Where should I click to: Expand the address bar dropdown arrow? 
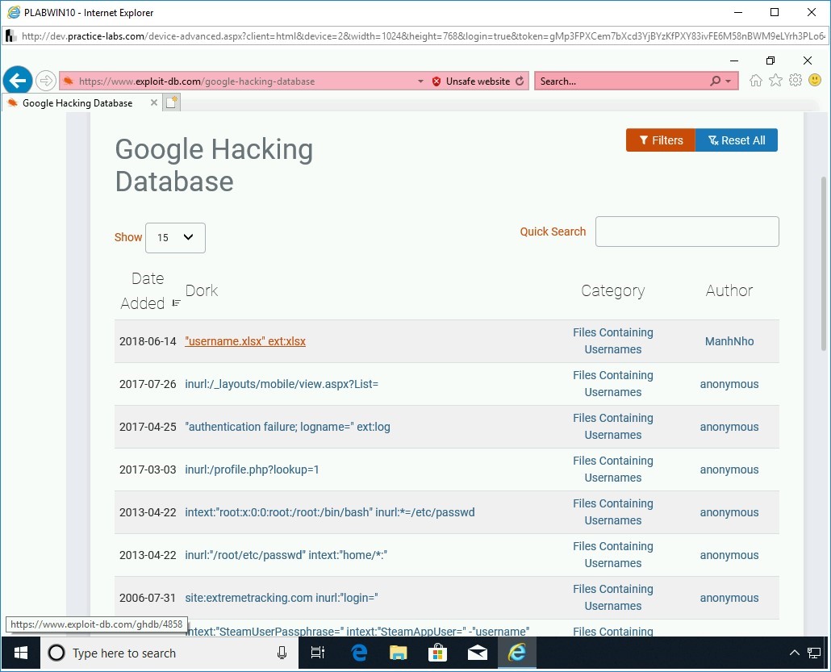pos(420,81)
